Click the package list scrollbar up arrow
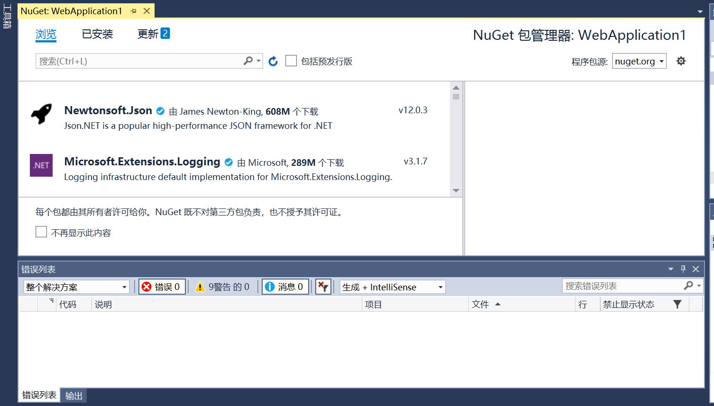714x406 pixels. 456,88
